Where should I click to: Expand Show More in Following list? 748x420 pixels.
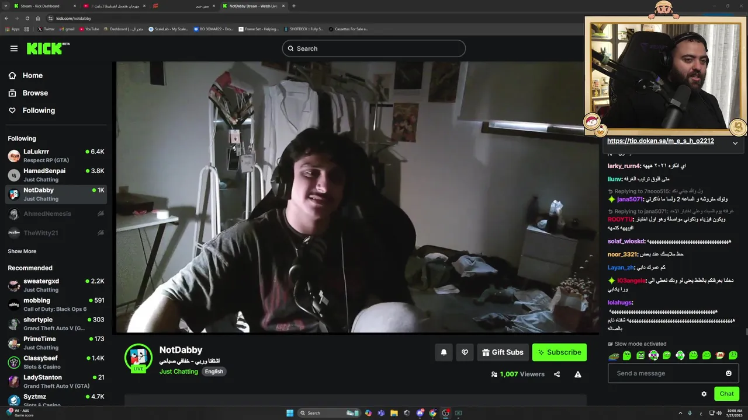point(22,251)
